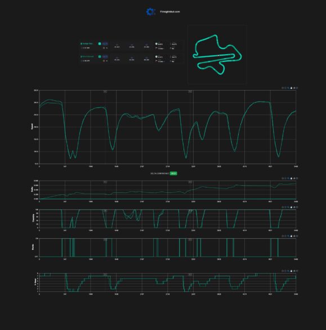The height and width of the screenshot is (330, 326).
Task: Click the blue gear logo at the top
Action: (x=151, y=12)
